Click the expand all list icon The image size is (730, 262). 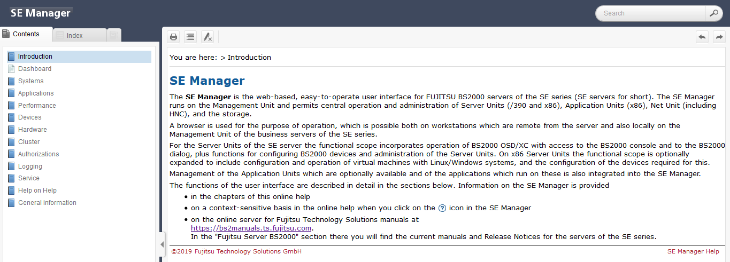pos(190,37)
